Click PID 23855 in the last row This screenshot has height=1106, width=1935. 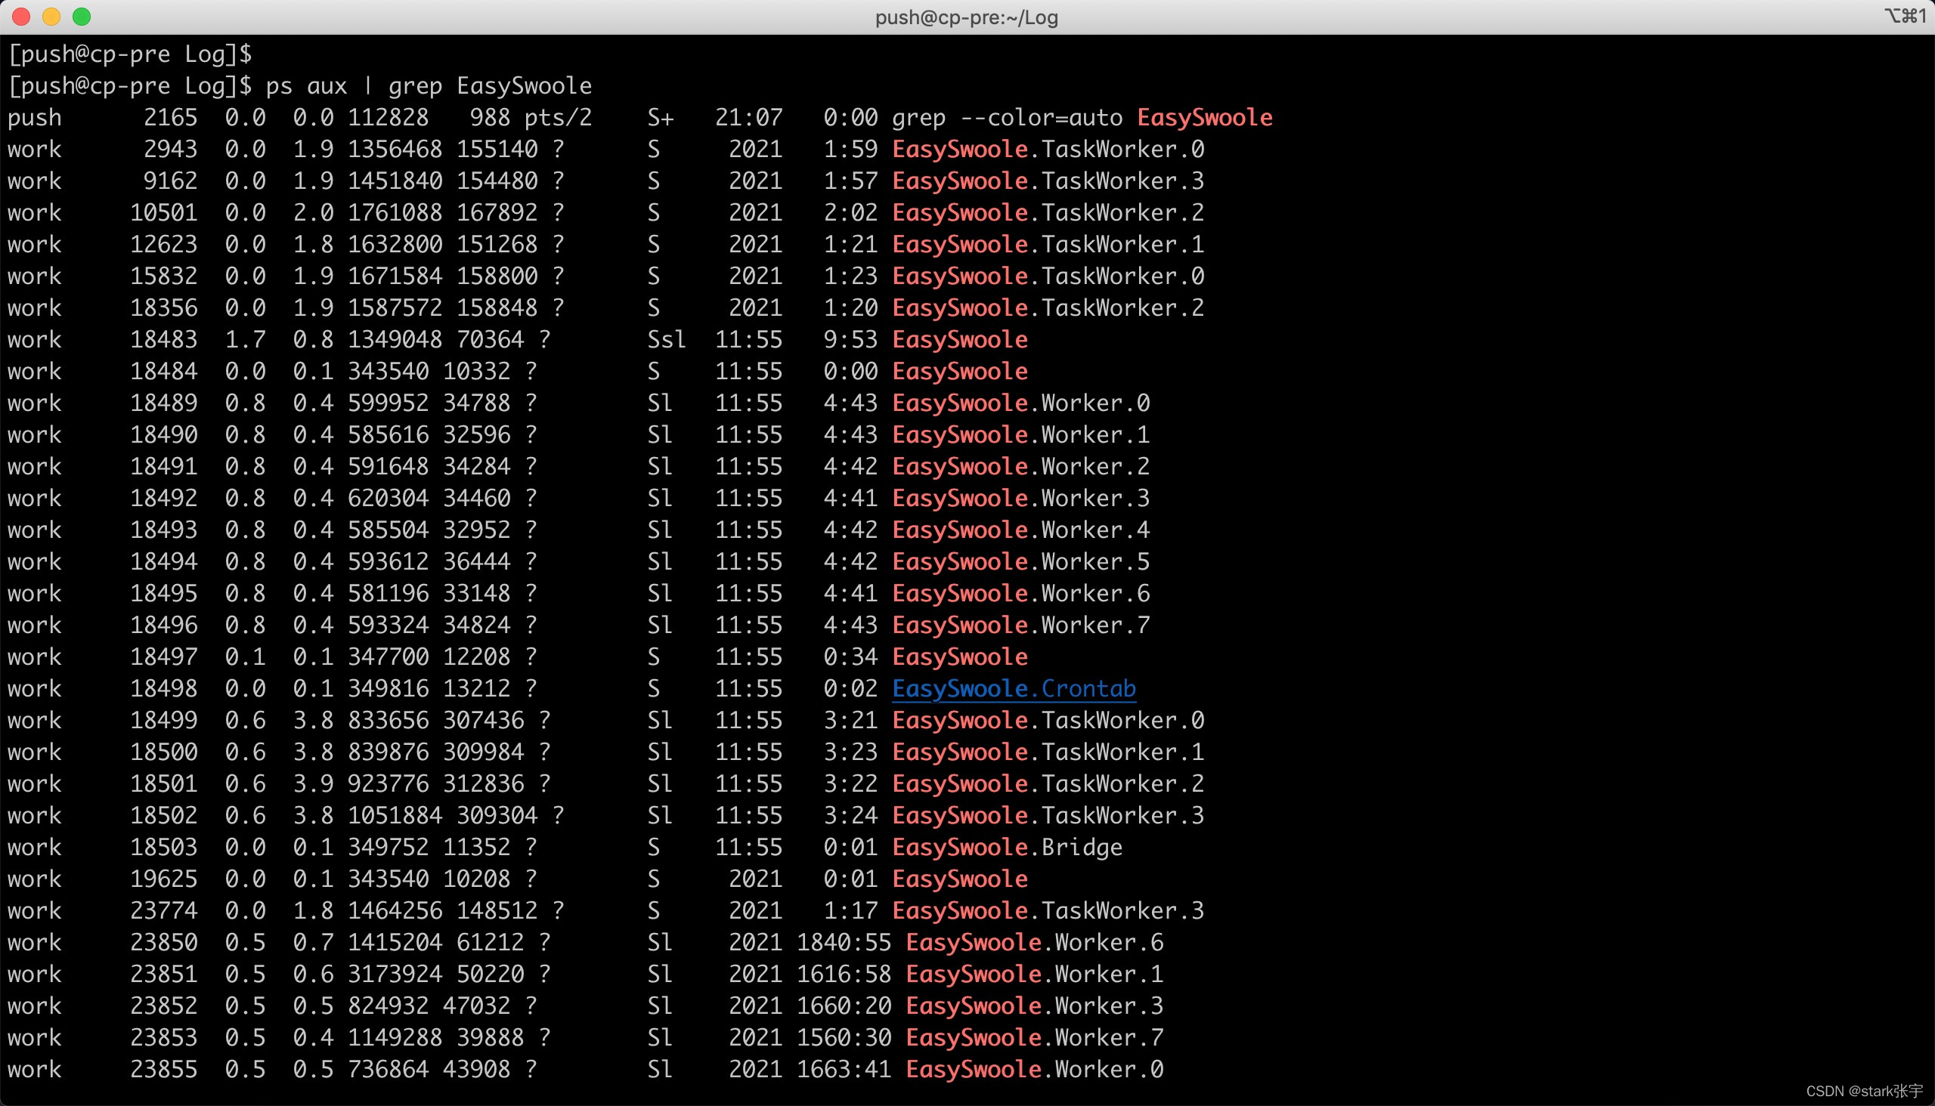(x=163, y=1070)
